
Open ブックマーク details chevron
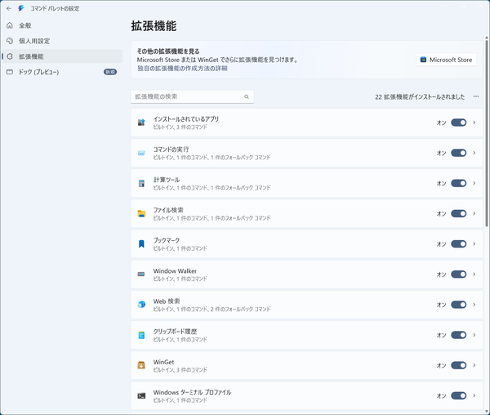tap(474, 243)
